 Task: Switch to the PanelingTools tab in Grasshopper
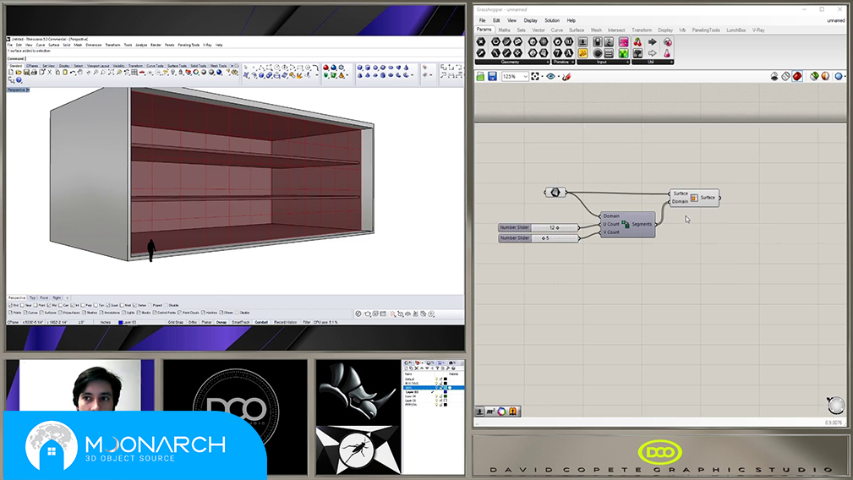(706, 30)
